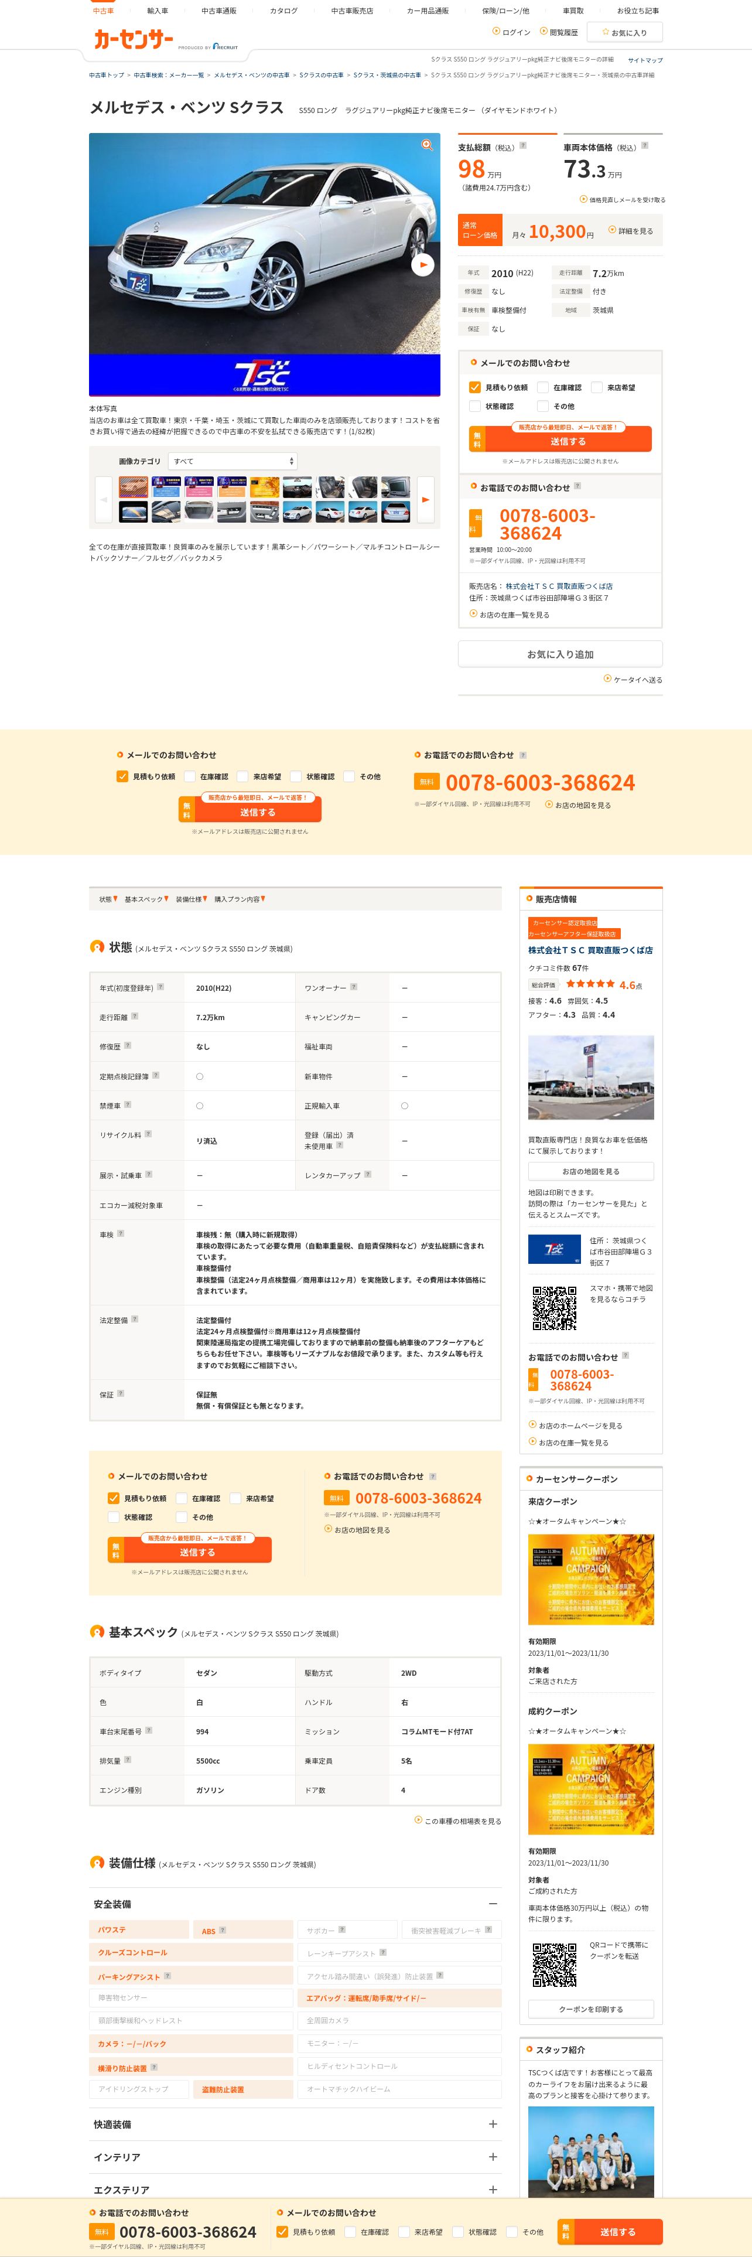The image size is (752, 2257).
Task: Select the first thumbnail in the image gallery
Action: [x=134, y=487]
